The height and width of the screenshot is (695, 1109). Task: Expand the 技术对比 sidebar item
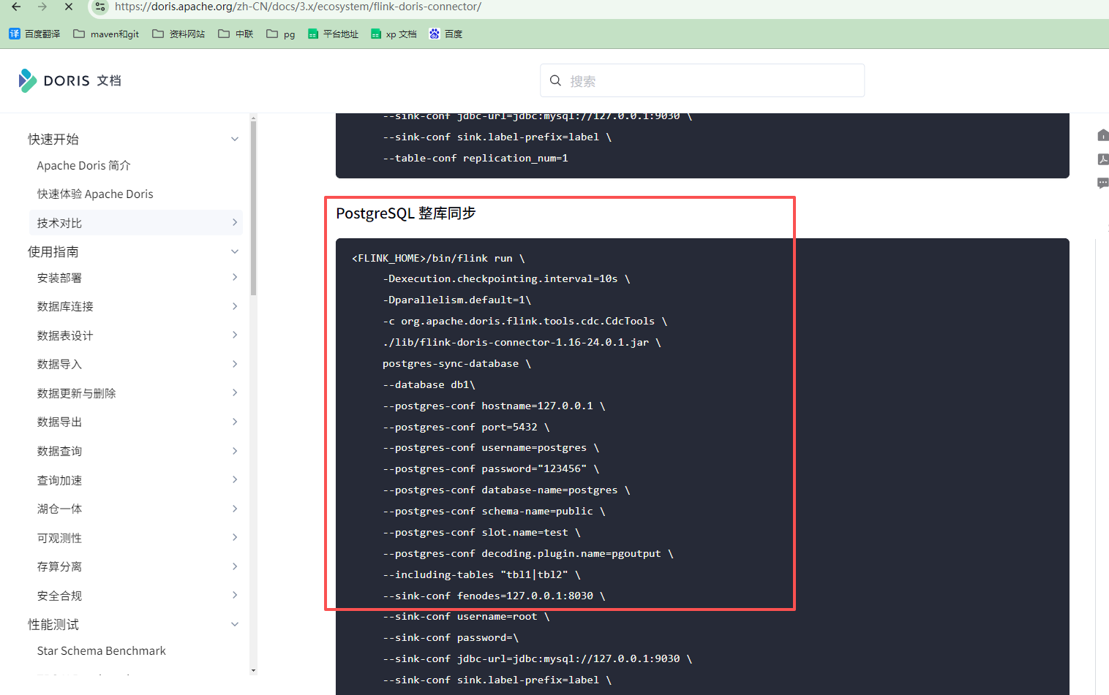(x=234, y=223)
